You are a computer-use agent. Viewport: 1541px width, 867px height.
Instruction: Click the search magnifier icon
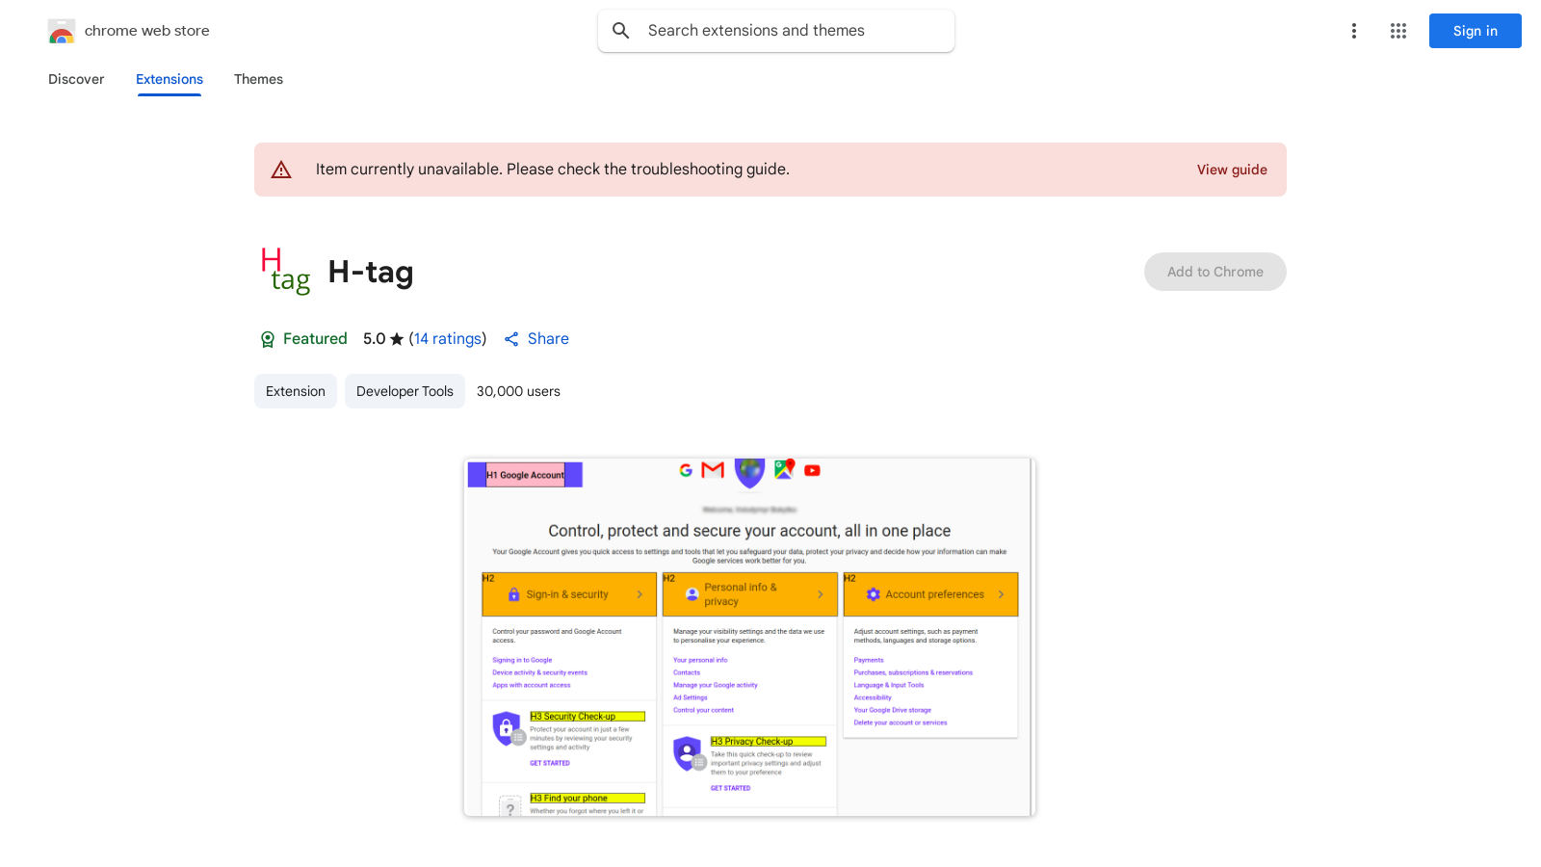tap(621, 30)
